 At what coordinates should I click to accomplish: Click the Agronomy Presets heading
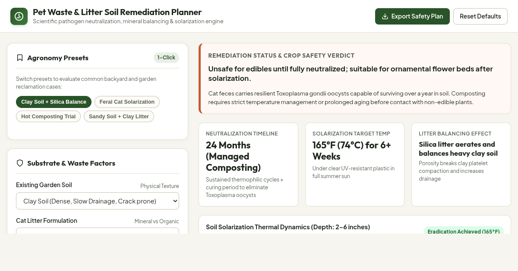coord(58,58)
